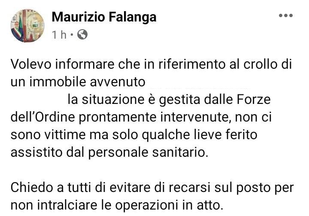
Task: Click the phrase "non intralciare"
Action: [54, 205]
